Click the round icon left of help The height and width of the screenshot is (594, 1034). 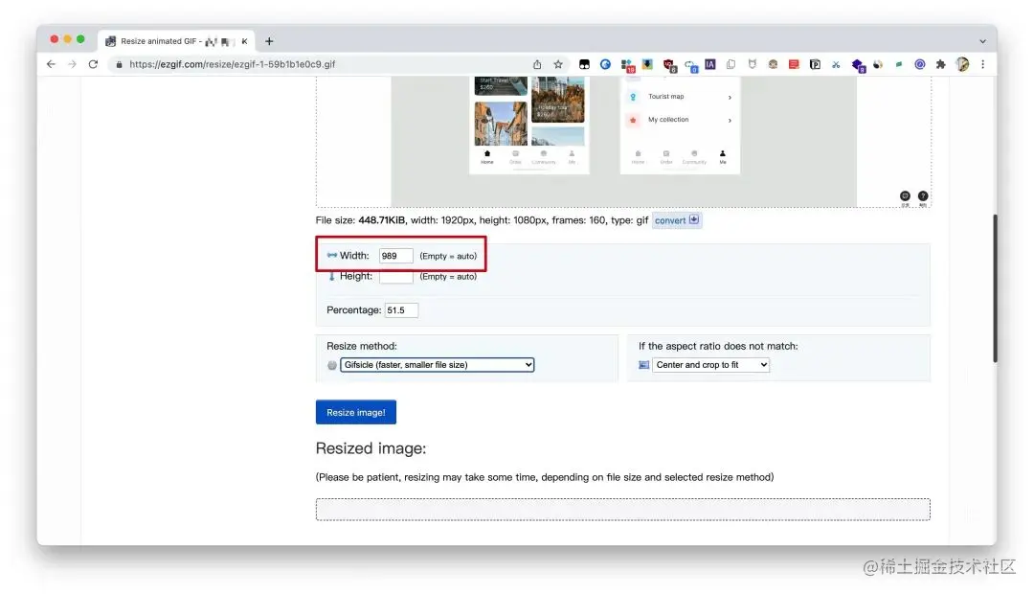point(905,196)
